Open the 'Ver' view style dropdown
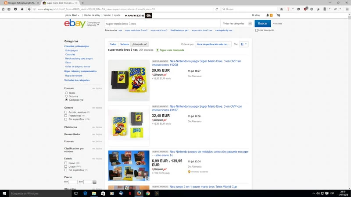The image size is (351, 197). [244, 44]
